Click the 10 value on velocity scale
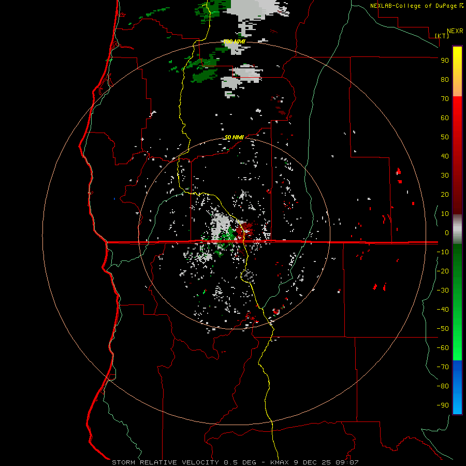 (445, 214)
